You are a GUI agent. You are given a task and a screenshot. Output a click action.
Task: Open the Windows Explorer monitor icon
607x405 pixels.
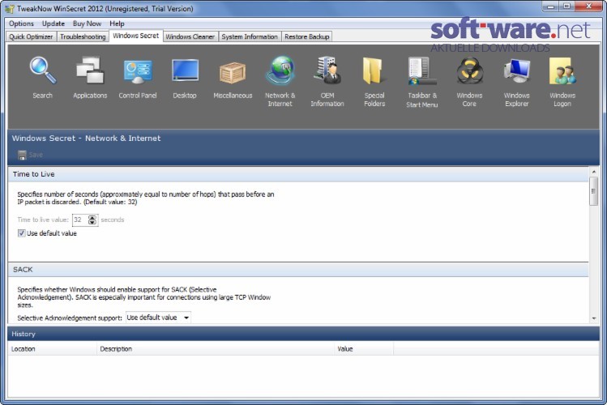[517, 71]
